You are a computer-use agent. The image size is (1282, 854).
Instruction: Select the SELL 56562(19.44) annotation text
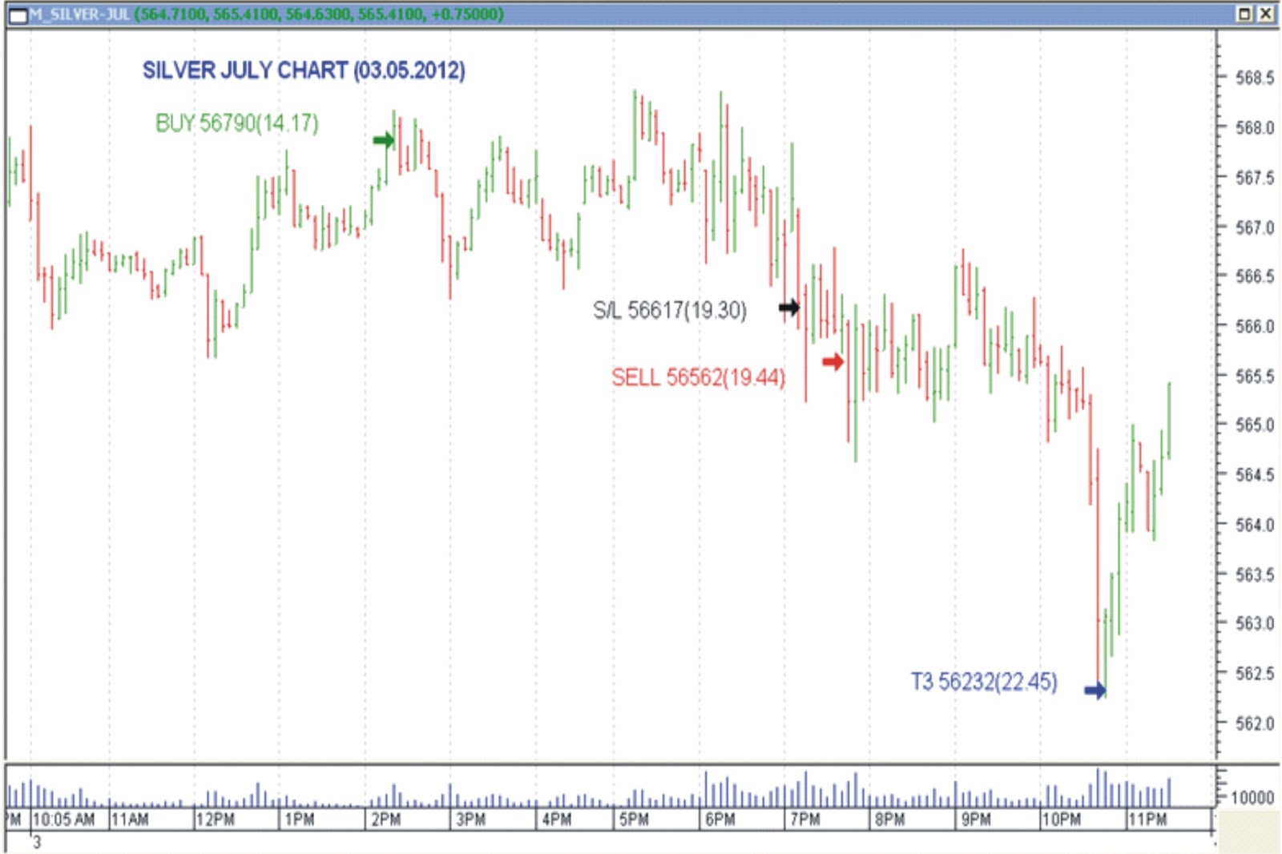point(699,376)
